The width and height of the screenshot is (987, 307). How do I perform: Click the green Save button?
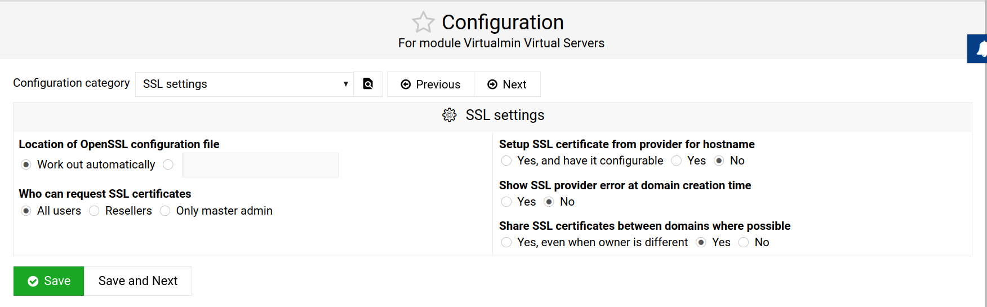(x=49, y=281)
